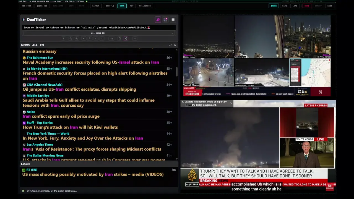The width and height of the screenshot is (354, 199).
Task: Click the YouTube Subscribe button on Al Jazeera video
Action: 330,187
